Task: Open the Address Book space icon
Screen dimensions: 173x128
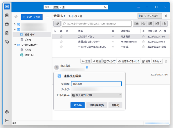Action: point(7,15)
